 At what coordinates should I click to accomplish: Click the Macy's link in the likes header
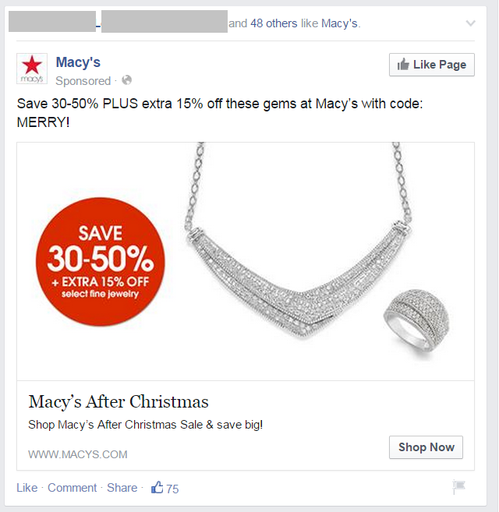pyautogui.click(x=340, y=23)
